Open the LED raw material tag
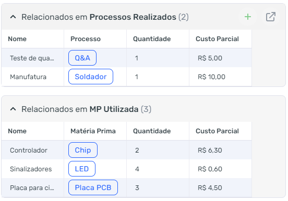288x201 pixels. [x=82, y=169]
